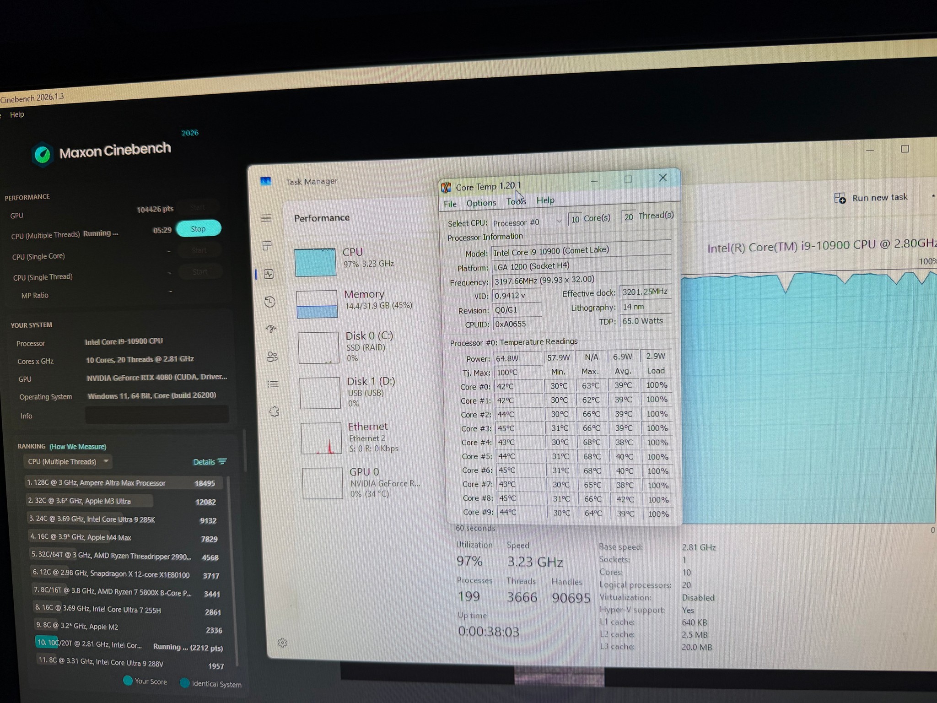Open Task Manager settings gear icon

click(282, 643)
